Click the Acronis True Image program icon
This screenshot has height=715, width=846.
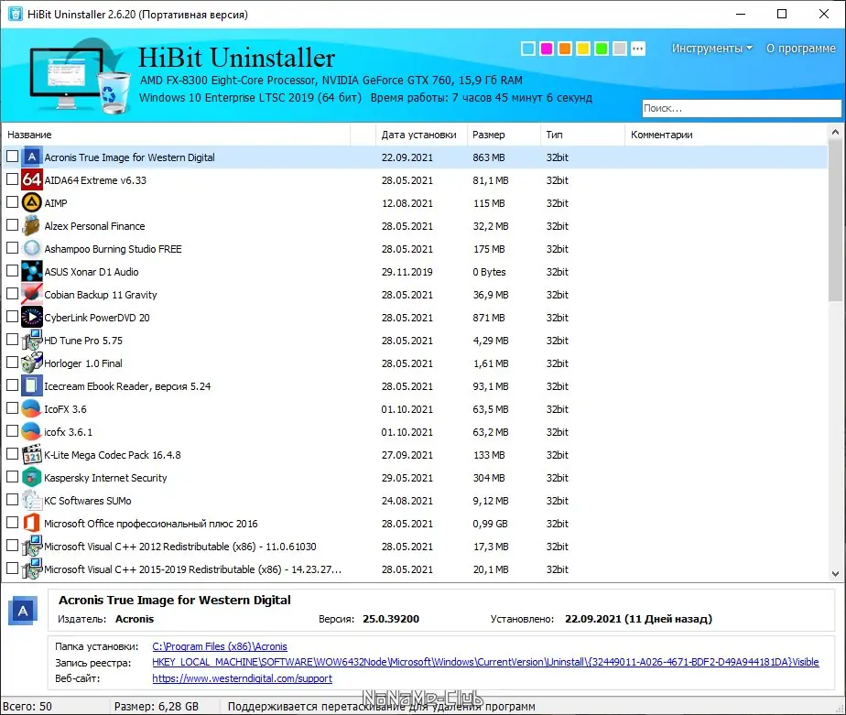pos(32,157)
